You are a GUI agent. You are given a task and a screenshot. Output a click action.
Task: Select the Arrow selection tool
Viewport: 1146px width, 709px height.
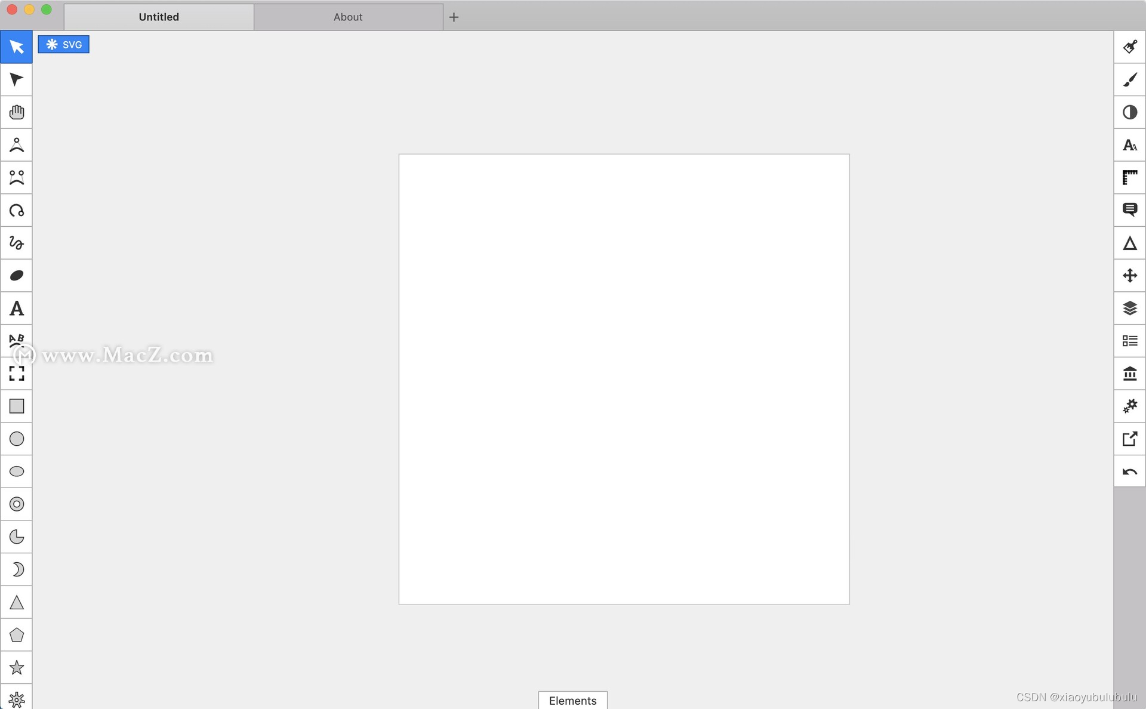[16, 47]
